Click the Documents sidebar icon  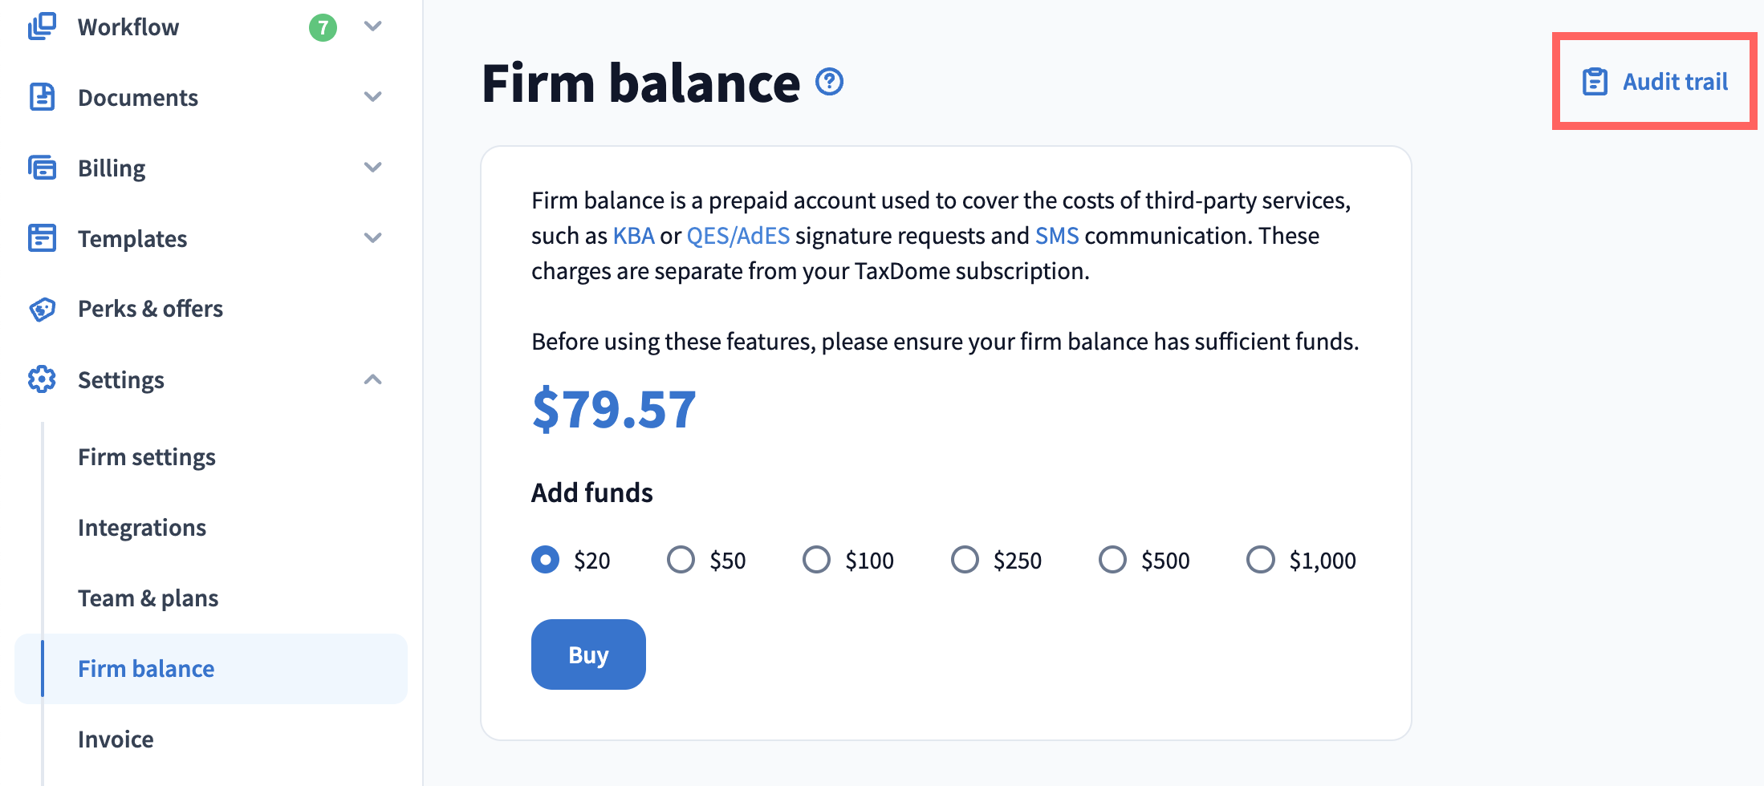(x=42, y=97)
